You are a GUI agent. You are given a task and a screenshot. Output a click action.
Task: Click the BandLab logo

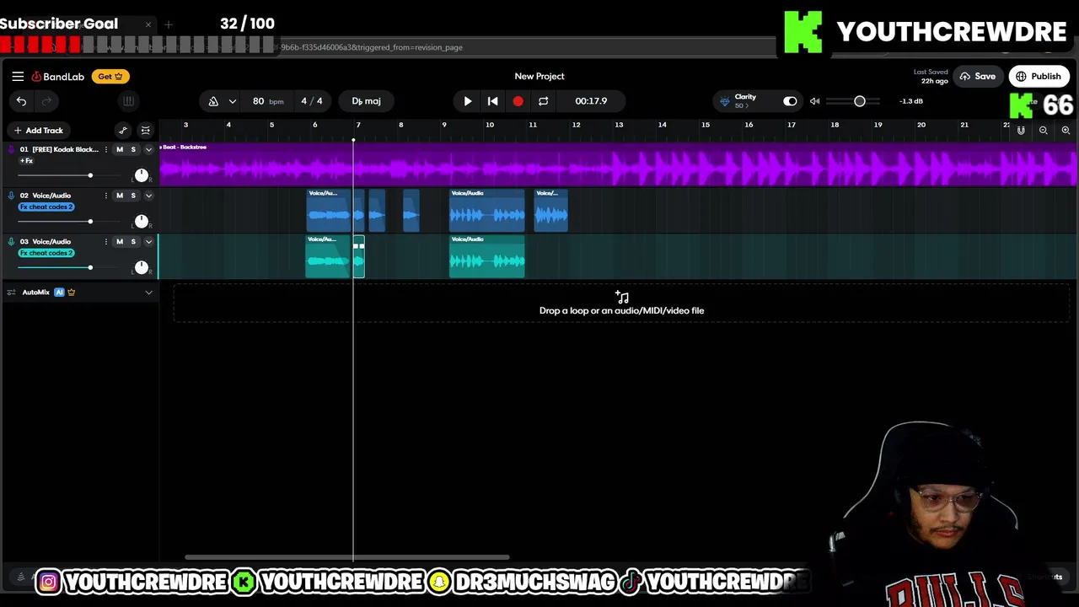pos(58,77)
